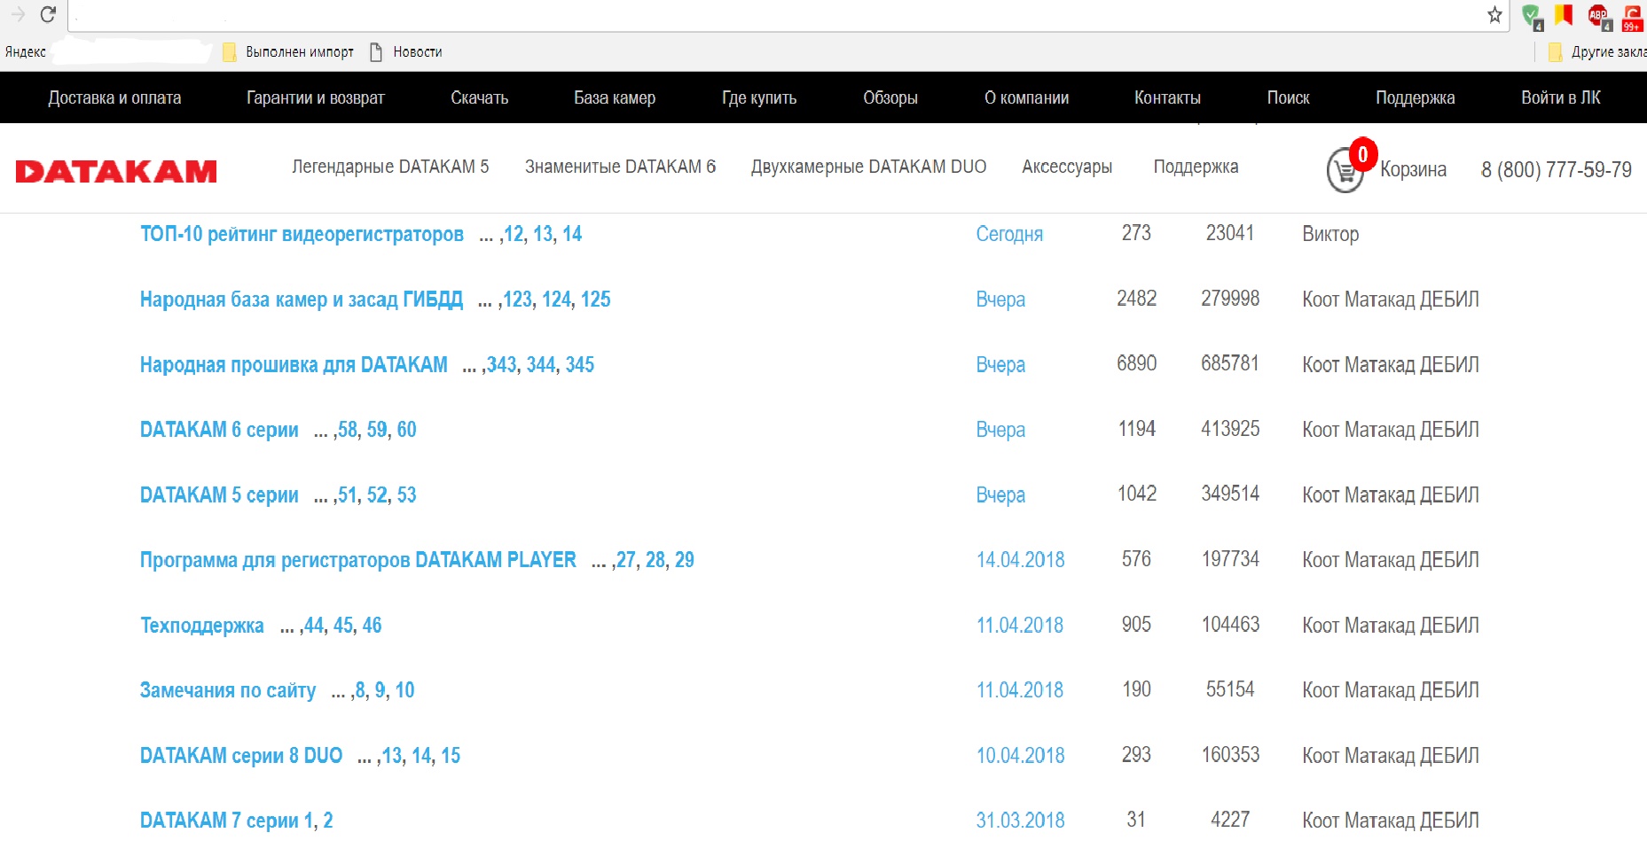Screen dimensions: 1647x856
Task: Go to База камер menu item
Action: pos(614,97)
